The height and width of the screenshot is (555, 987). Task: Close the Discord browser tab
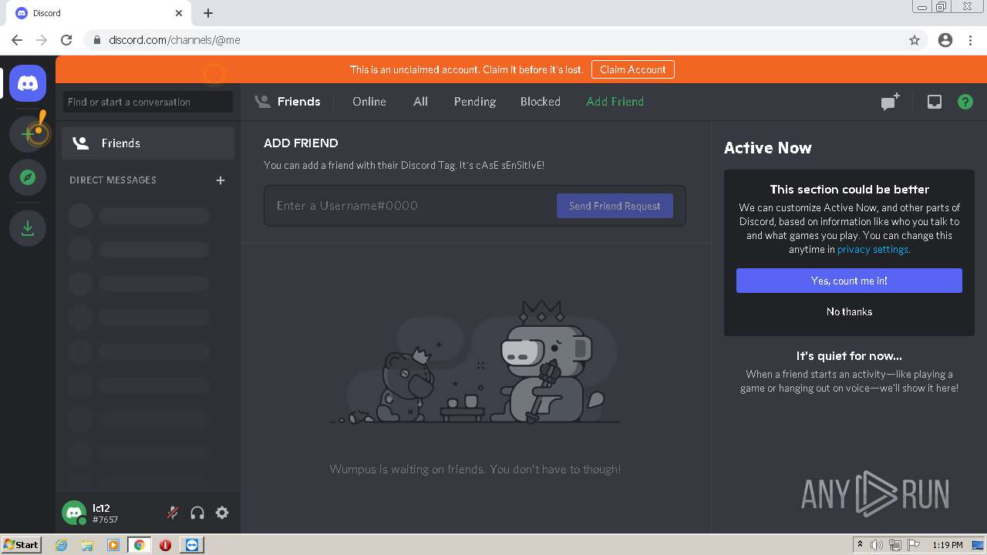point(179,13)
